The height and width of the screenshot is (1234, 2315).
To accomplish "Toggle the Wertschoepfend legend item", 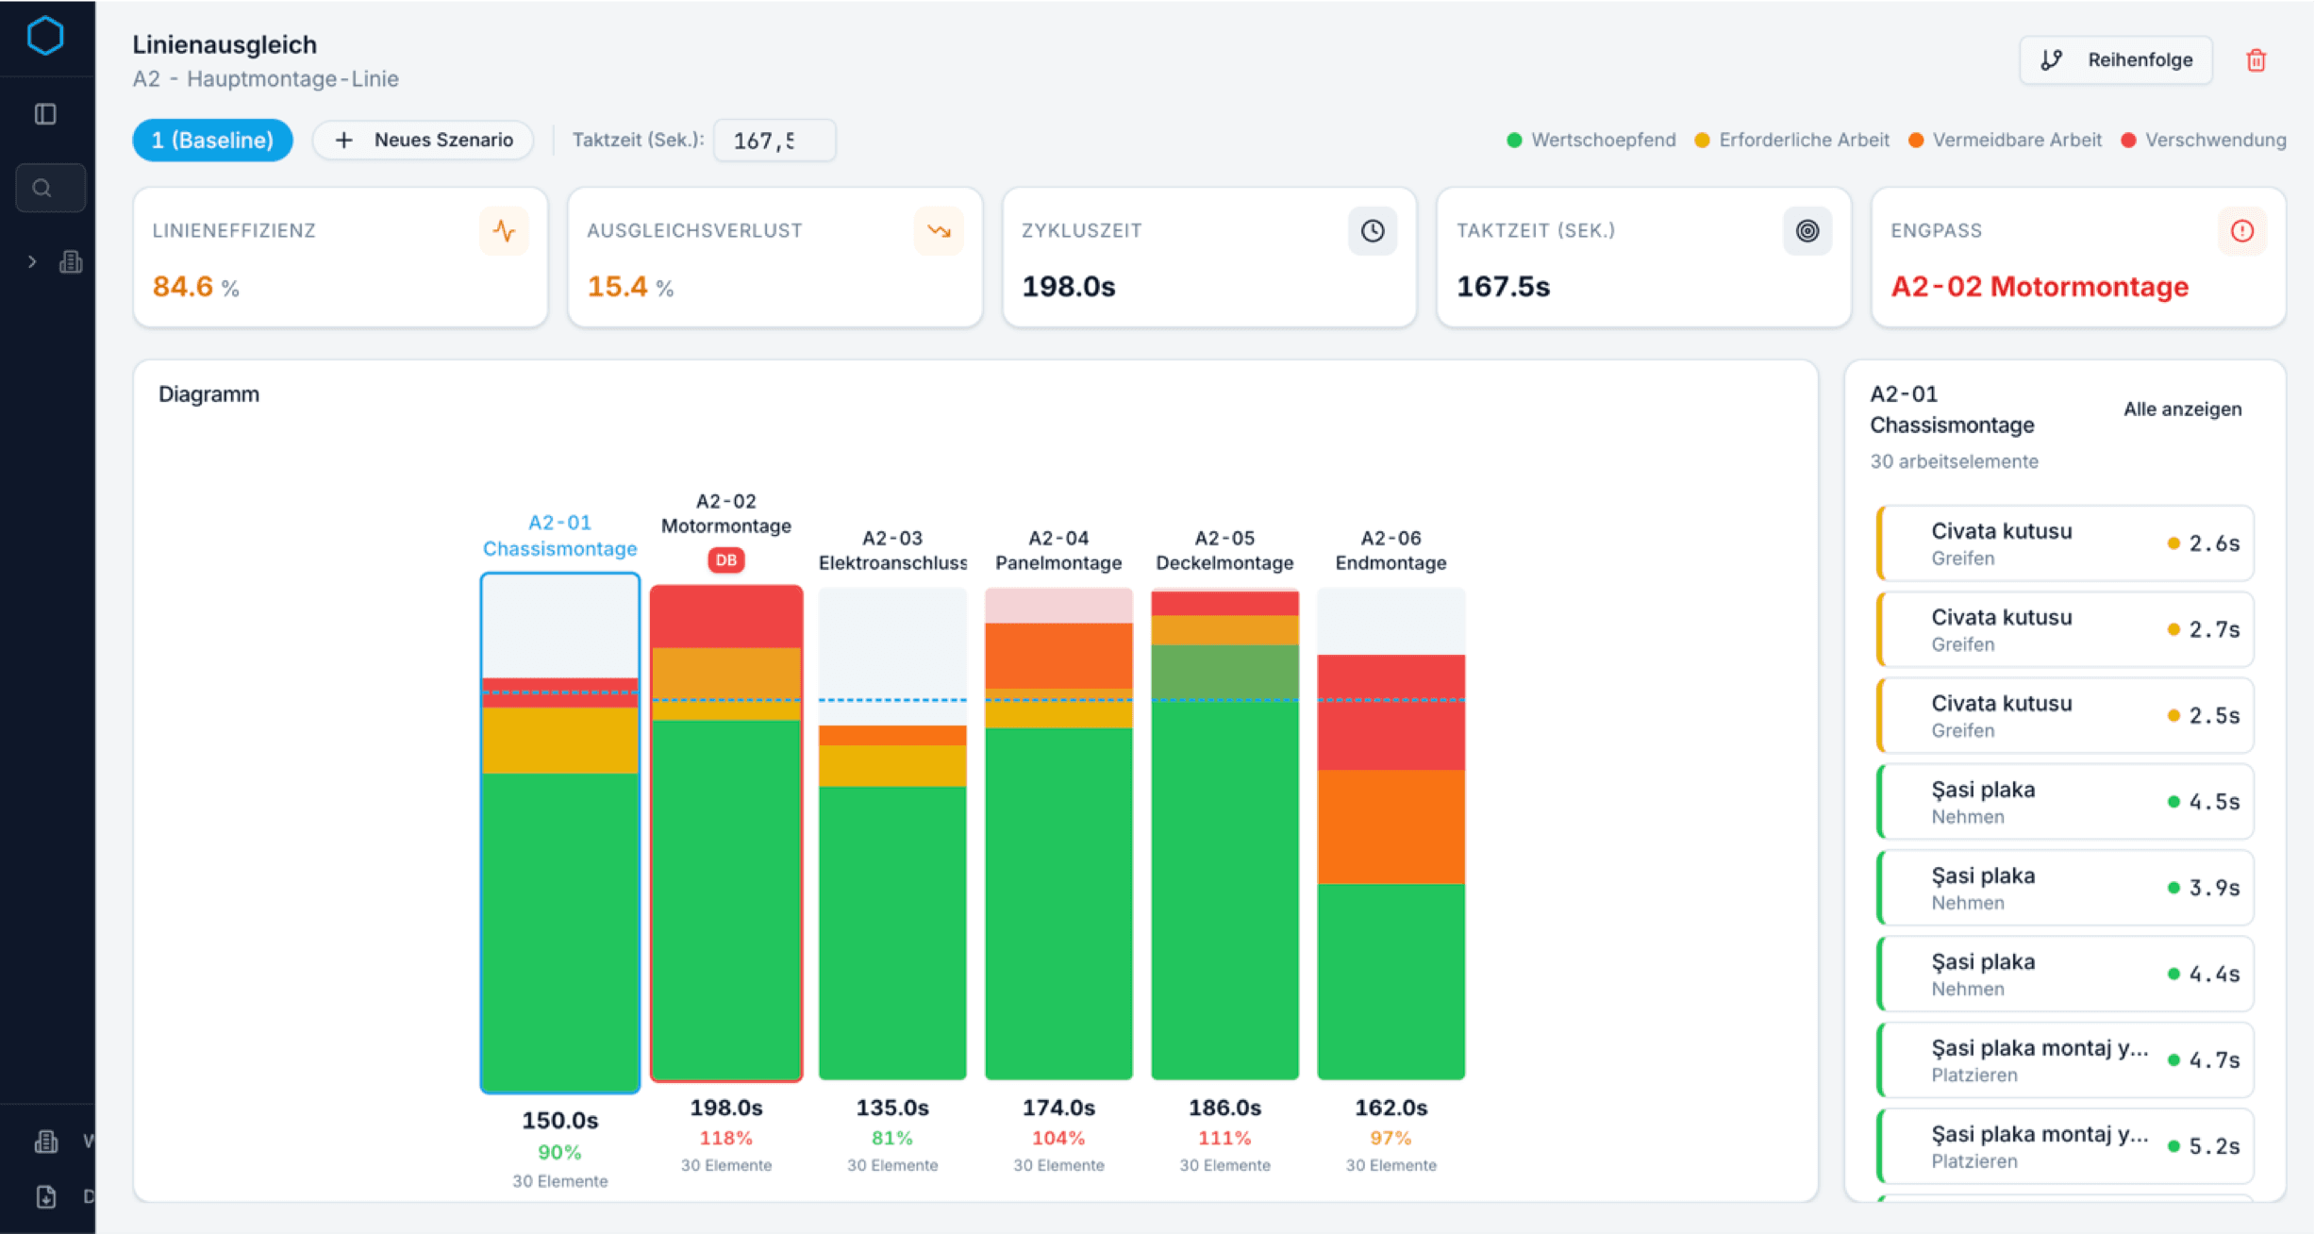I will [x=1591, y=141].
